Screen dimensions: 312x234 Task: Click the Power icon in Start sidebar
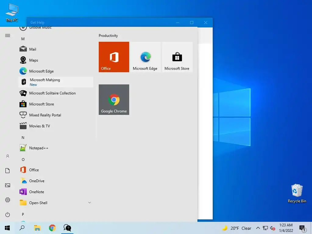pyautogui.click(x=8, y=214)
